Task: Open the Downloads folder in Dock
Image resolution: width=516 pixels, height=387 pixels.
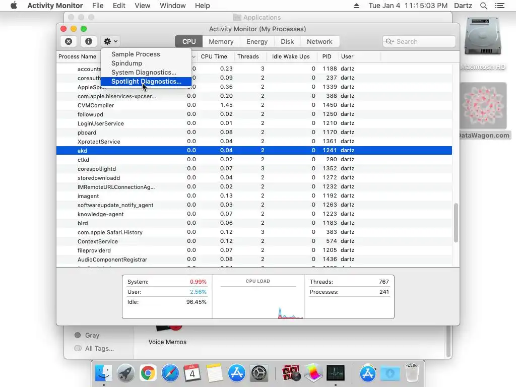Action: point(390,373)
